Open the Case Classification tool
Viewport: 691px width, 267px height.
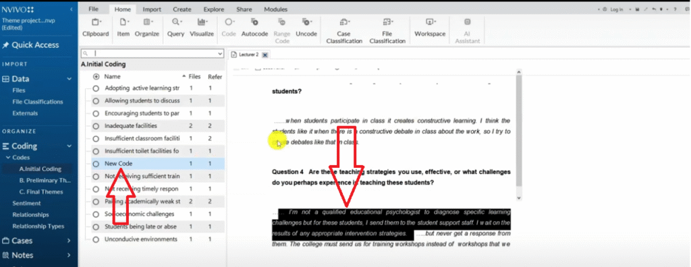pyautogui.click(x=343, y=22)
